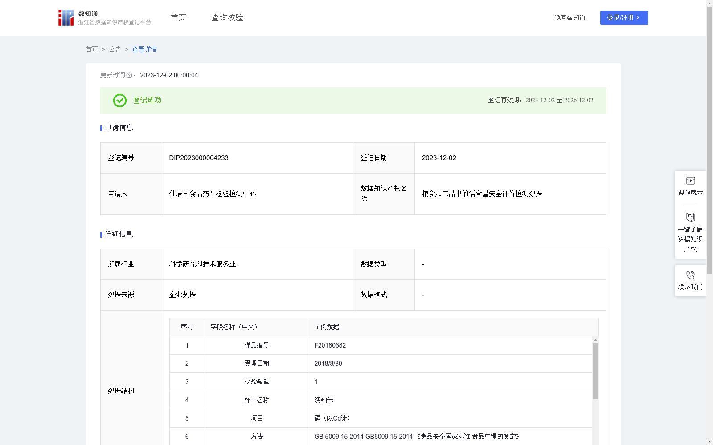Open the 首页 navigation menu
This screenshot has height=445, width=713.
(178, 17)
